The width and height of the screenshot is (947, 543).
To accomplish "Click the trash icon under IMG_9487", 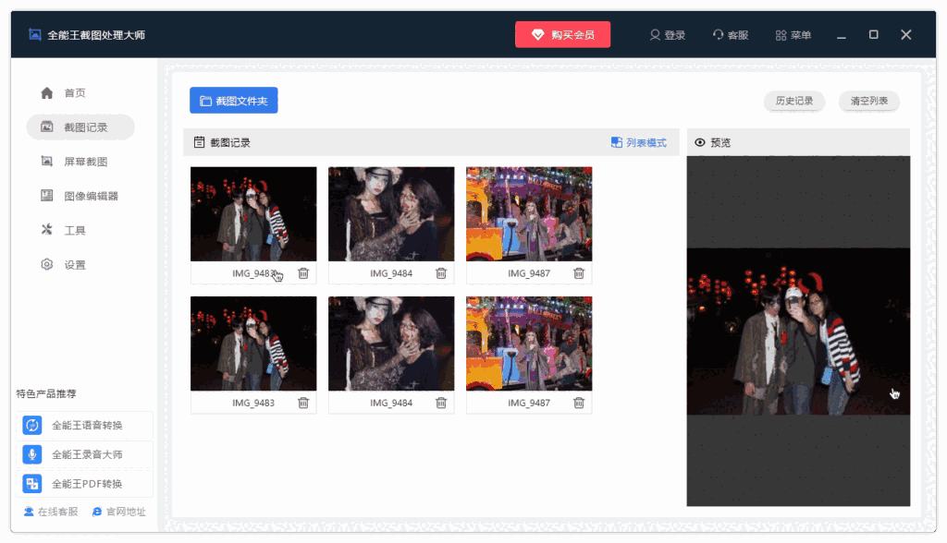I will [x=579, y=273].
